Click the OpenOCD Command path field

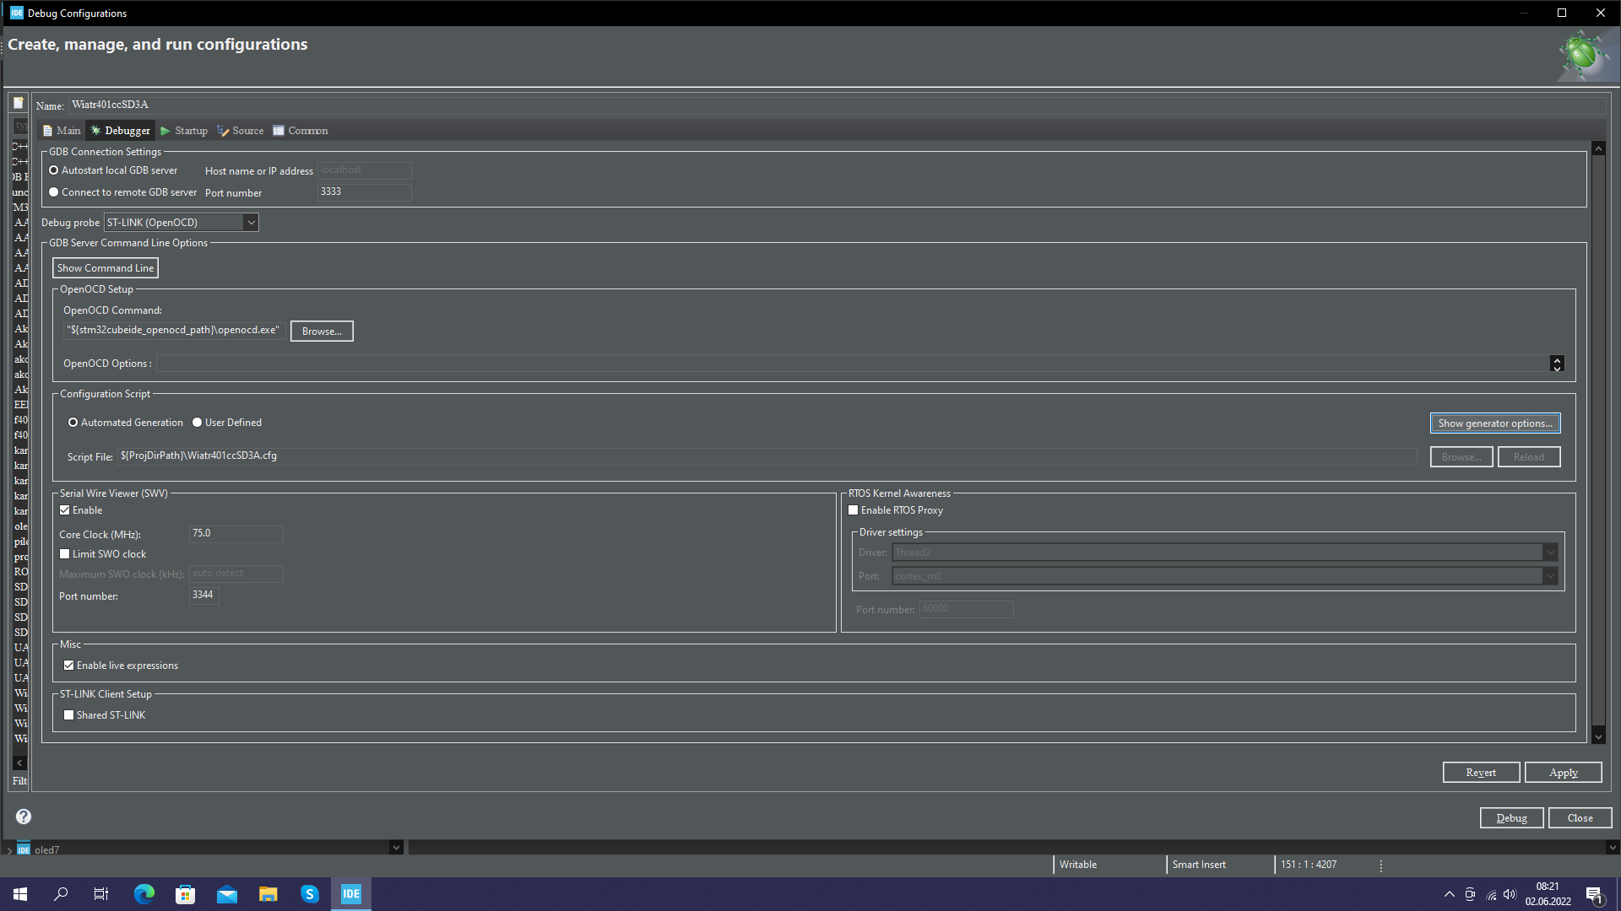[174, 331]
